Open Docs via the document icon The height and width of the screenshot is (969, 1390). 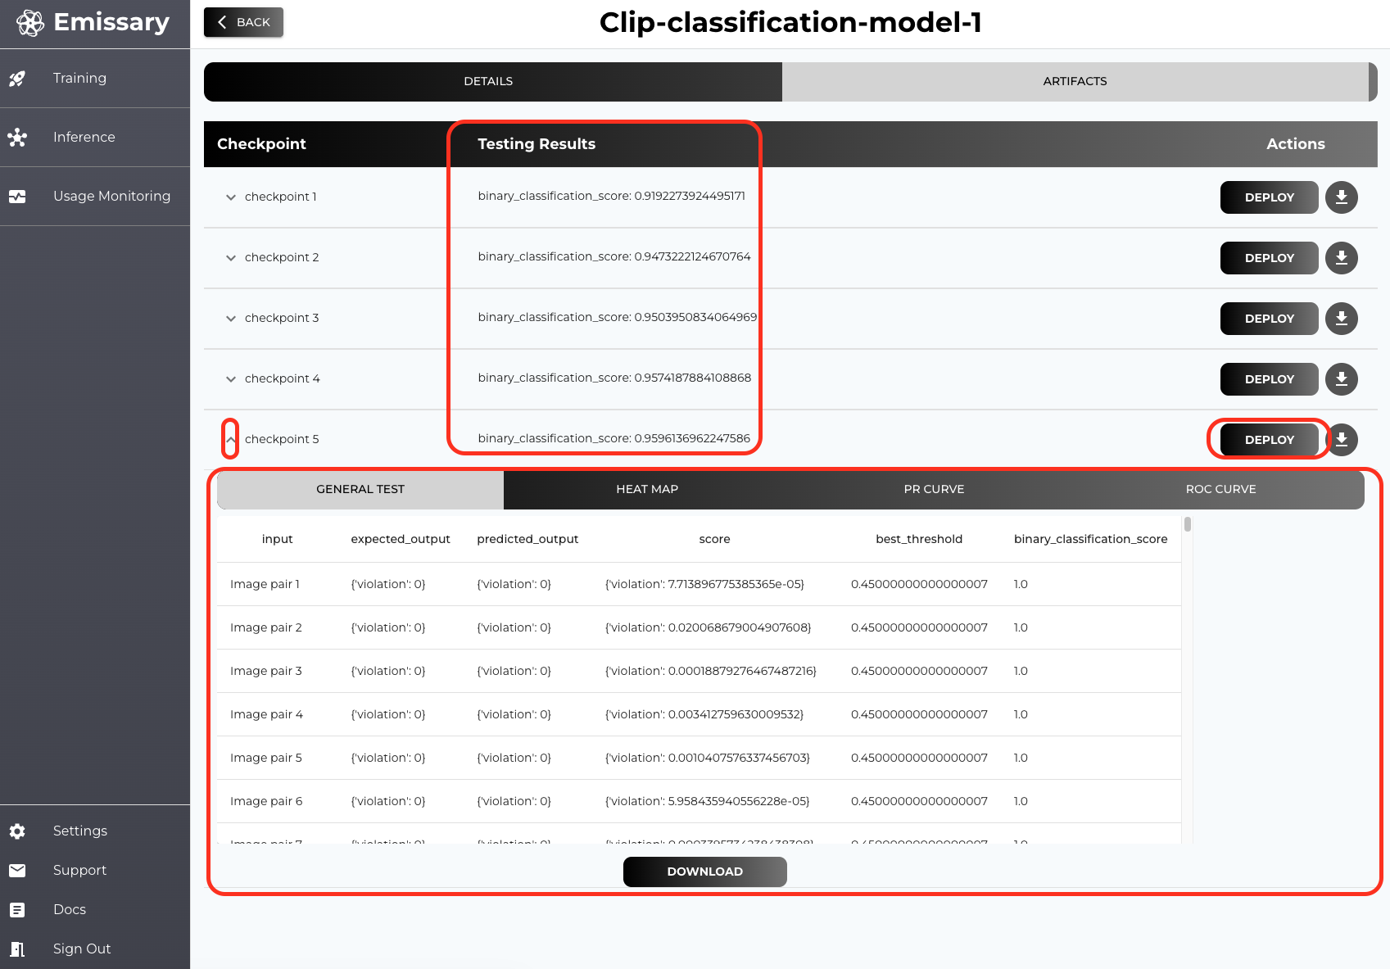pyautogui.click(x=17, y=910)
